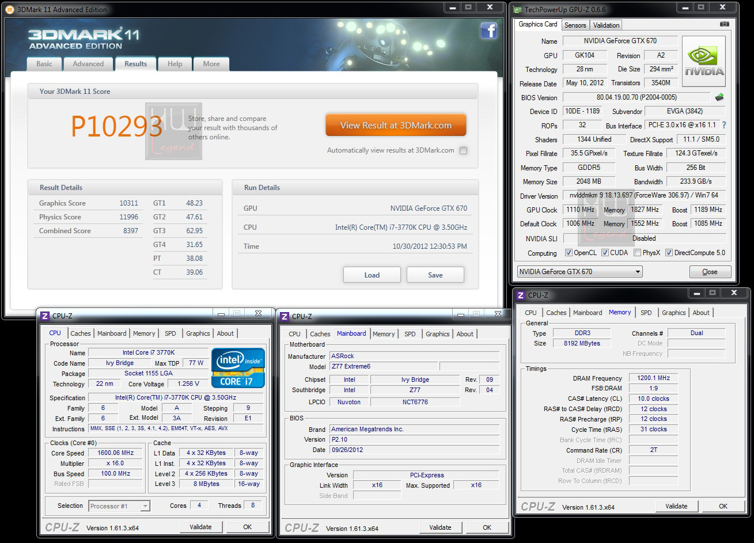Screen dimensions: 754x543
Task: Click the Combined Score value 8397
Action: tap(130, 231)
